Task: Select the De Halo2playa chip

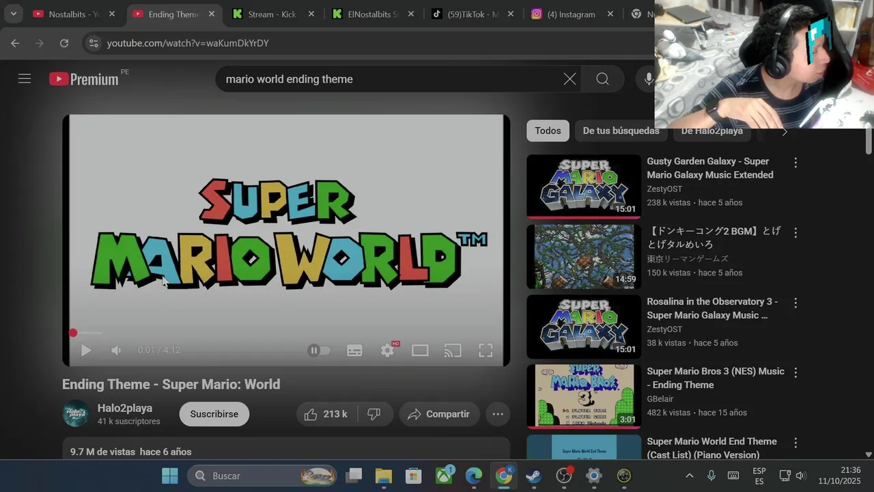Action: tap(711, 131)
